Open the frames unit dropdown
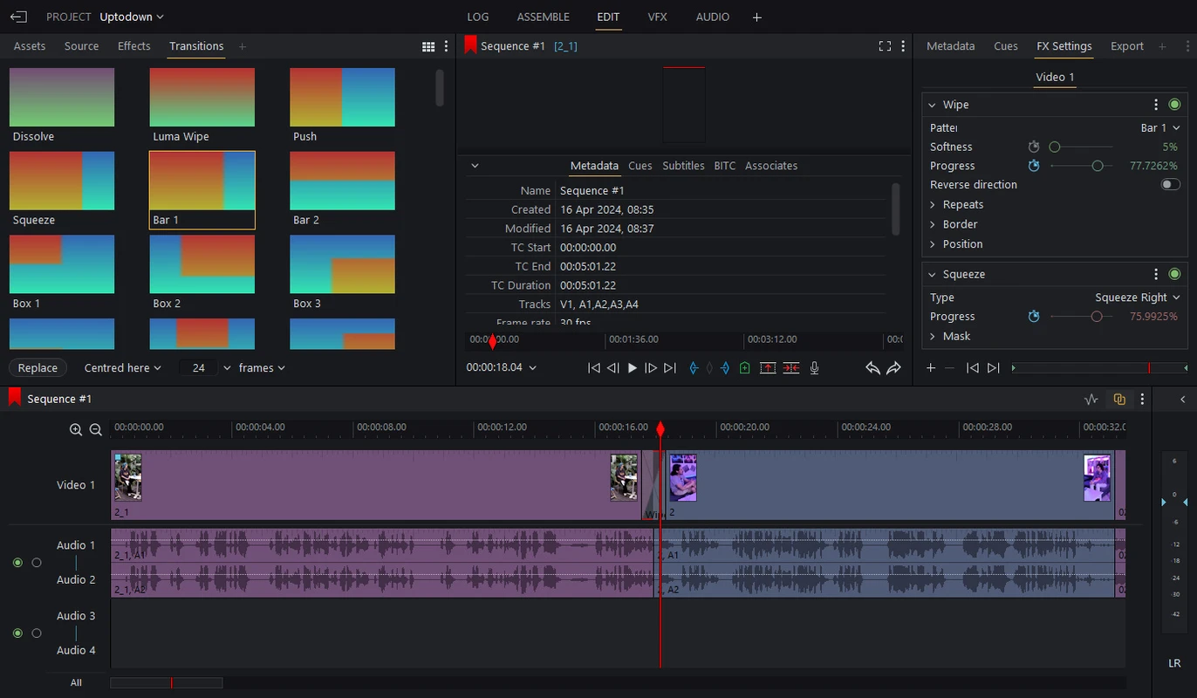The width and height of the screenshot is (1197, 698). (262, 368)
